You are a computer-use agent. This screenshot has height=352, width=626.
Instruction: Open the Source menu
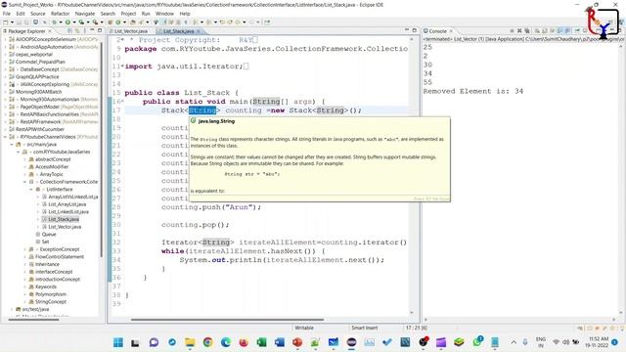[38, 14]
